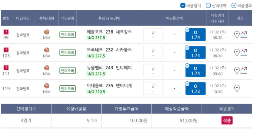
Task: Click the red 적중 result badge
Action: click(x=227, y=121)
